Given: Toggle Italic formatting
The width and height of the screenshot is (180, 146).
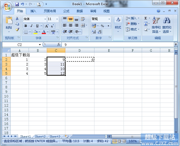Looking at the screenshot, I should pos(31,26).
